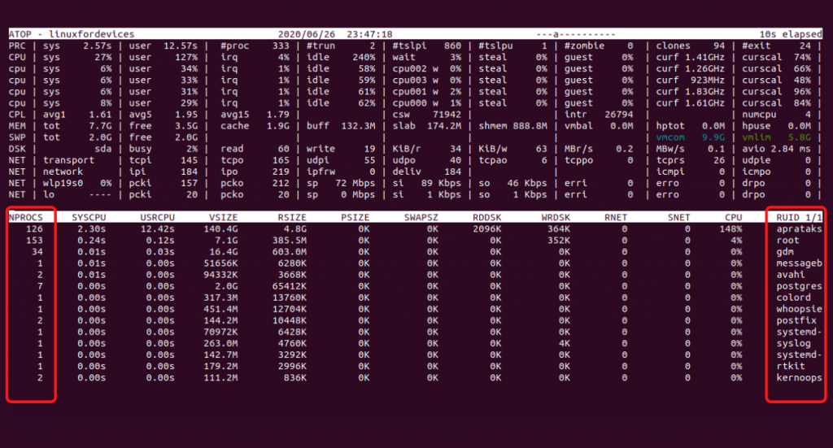Click the intr value 26794

coord(619,115)
